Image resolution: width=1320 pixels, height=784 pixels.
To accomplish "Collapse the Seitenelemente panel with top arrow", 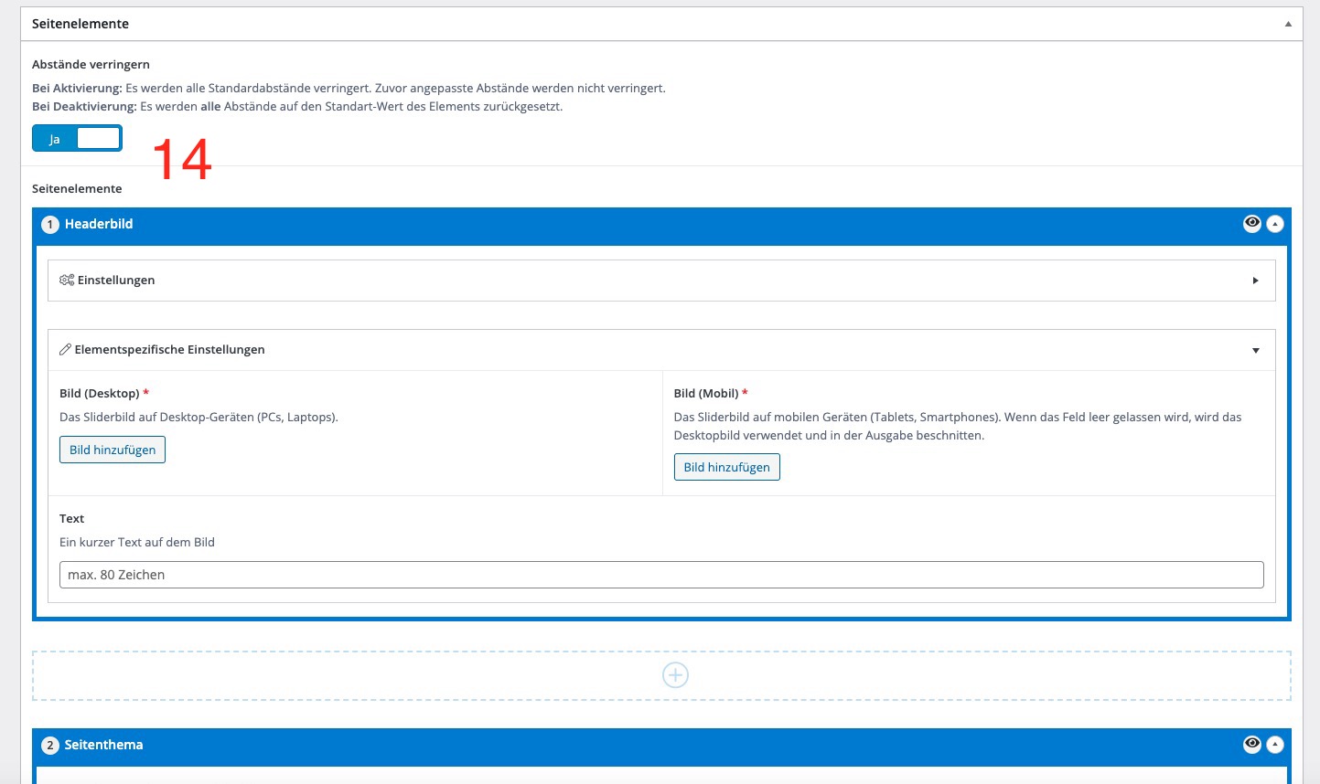I will pos(1288,25).
